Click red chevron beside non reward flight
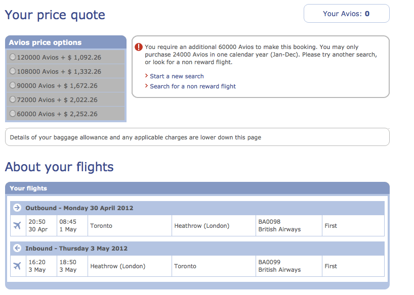414x295 pixels. [146, 86]
